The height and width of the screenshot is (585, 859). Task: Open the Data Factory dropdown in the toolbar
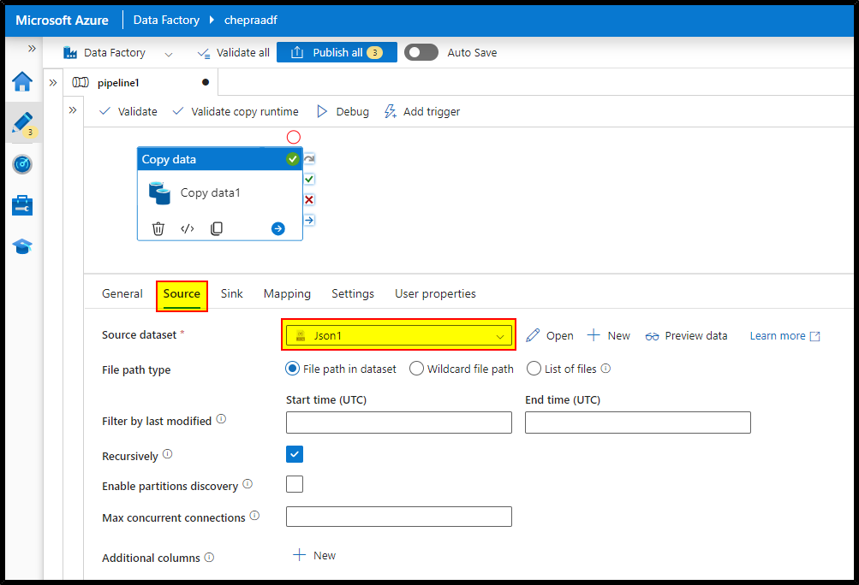click(x=117, y=52)
